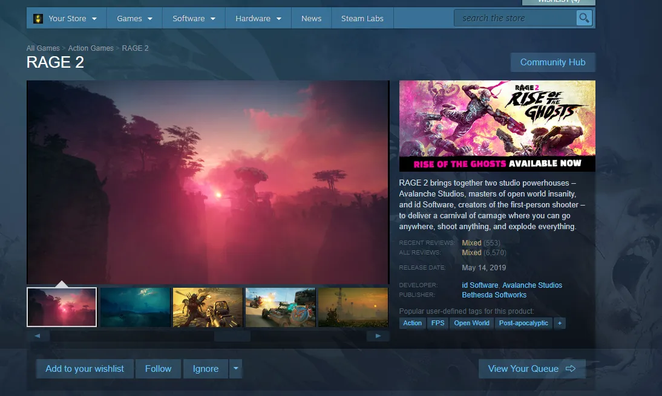Select the teal night landscape thumbnail
662x396 pixels.
(135, 307)
